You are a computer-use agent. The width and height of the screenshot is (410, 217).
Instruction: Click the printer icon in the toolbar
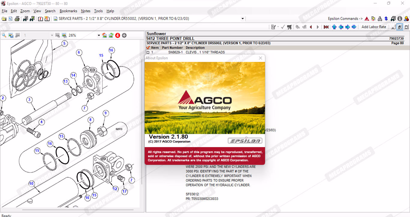17,19
